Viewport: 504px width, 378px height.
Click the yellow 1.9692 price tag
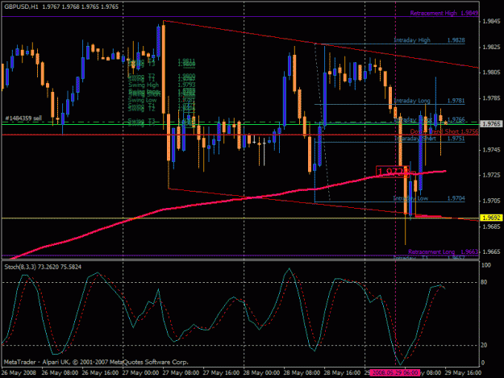pyautogui.click(x=491, y=218)
